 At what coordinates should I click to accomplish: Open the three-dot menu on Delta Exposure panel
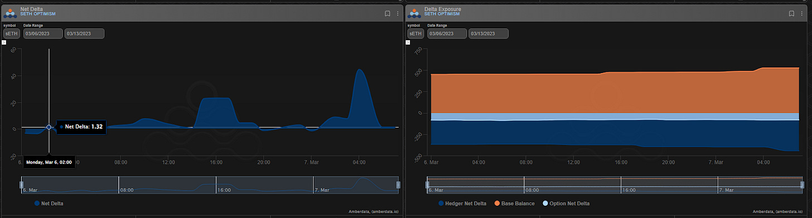pyautogui.click(x=801, y=13)
